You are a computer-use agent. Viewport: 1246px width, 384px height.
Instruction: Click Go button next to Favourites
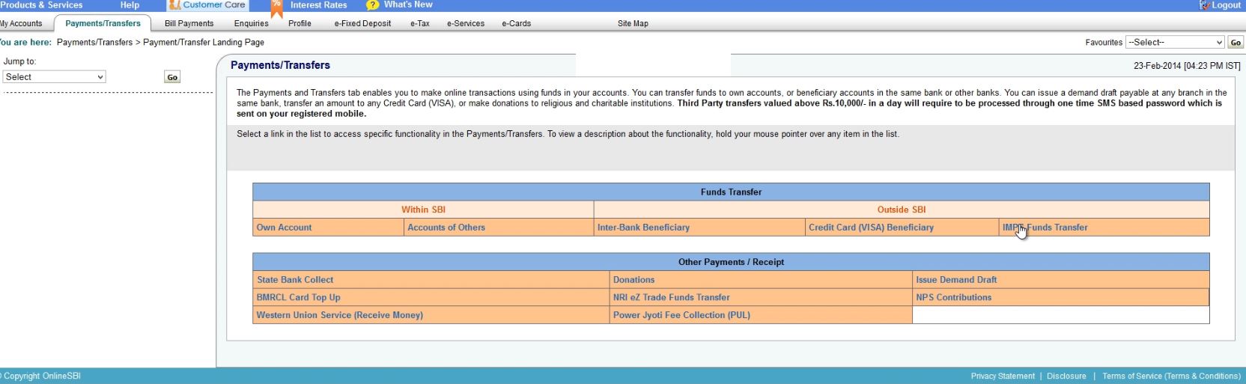1236,43
